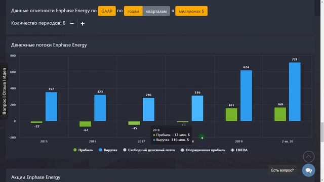Viewport: 324px width, 182px height.
Task: Toggle Операционная прибыль legend item
Action: [x=202, y=150]
